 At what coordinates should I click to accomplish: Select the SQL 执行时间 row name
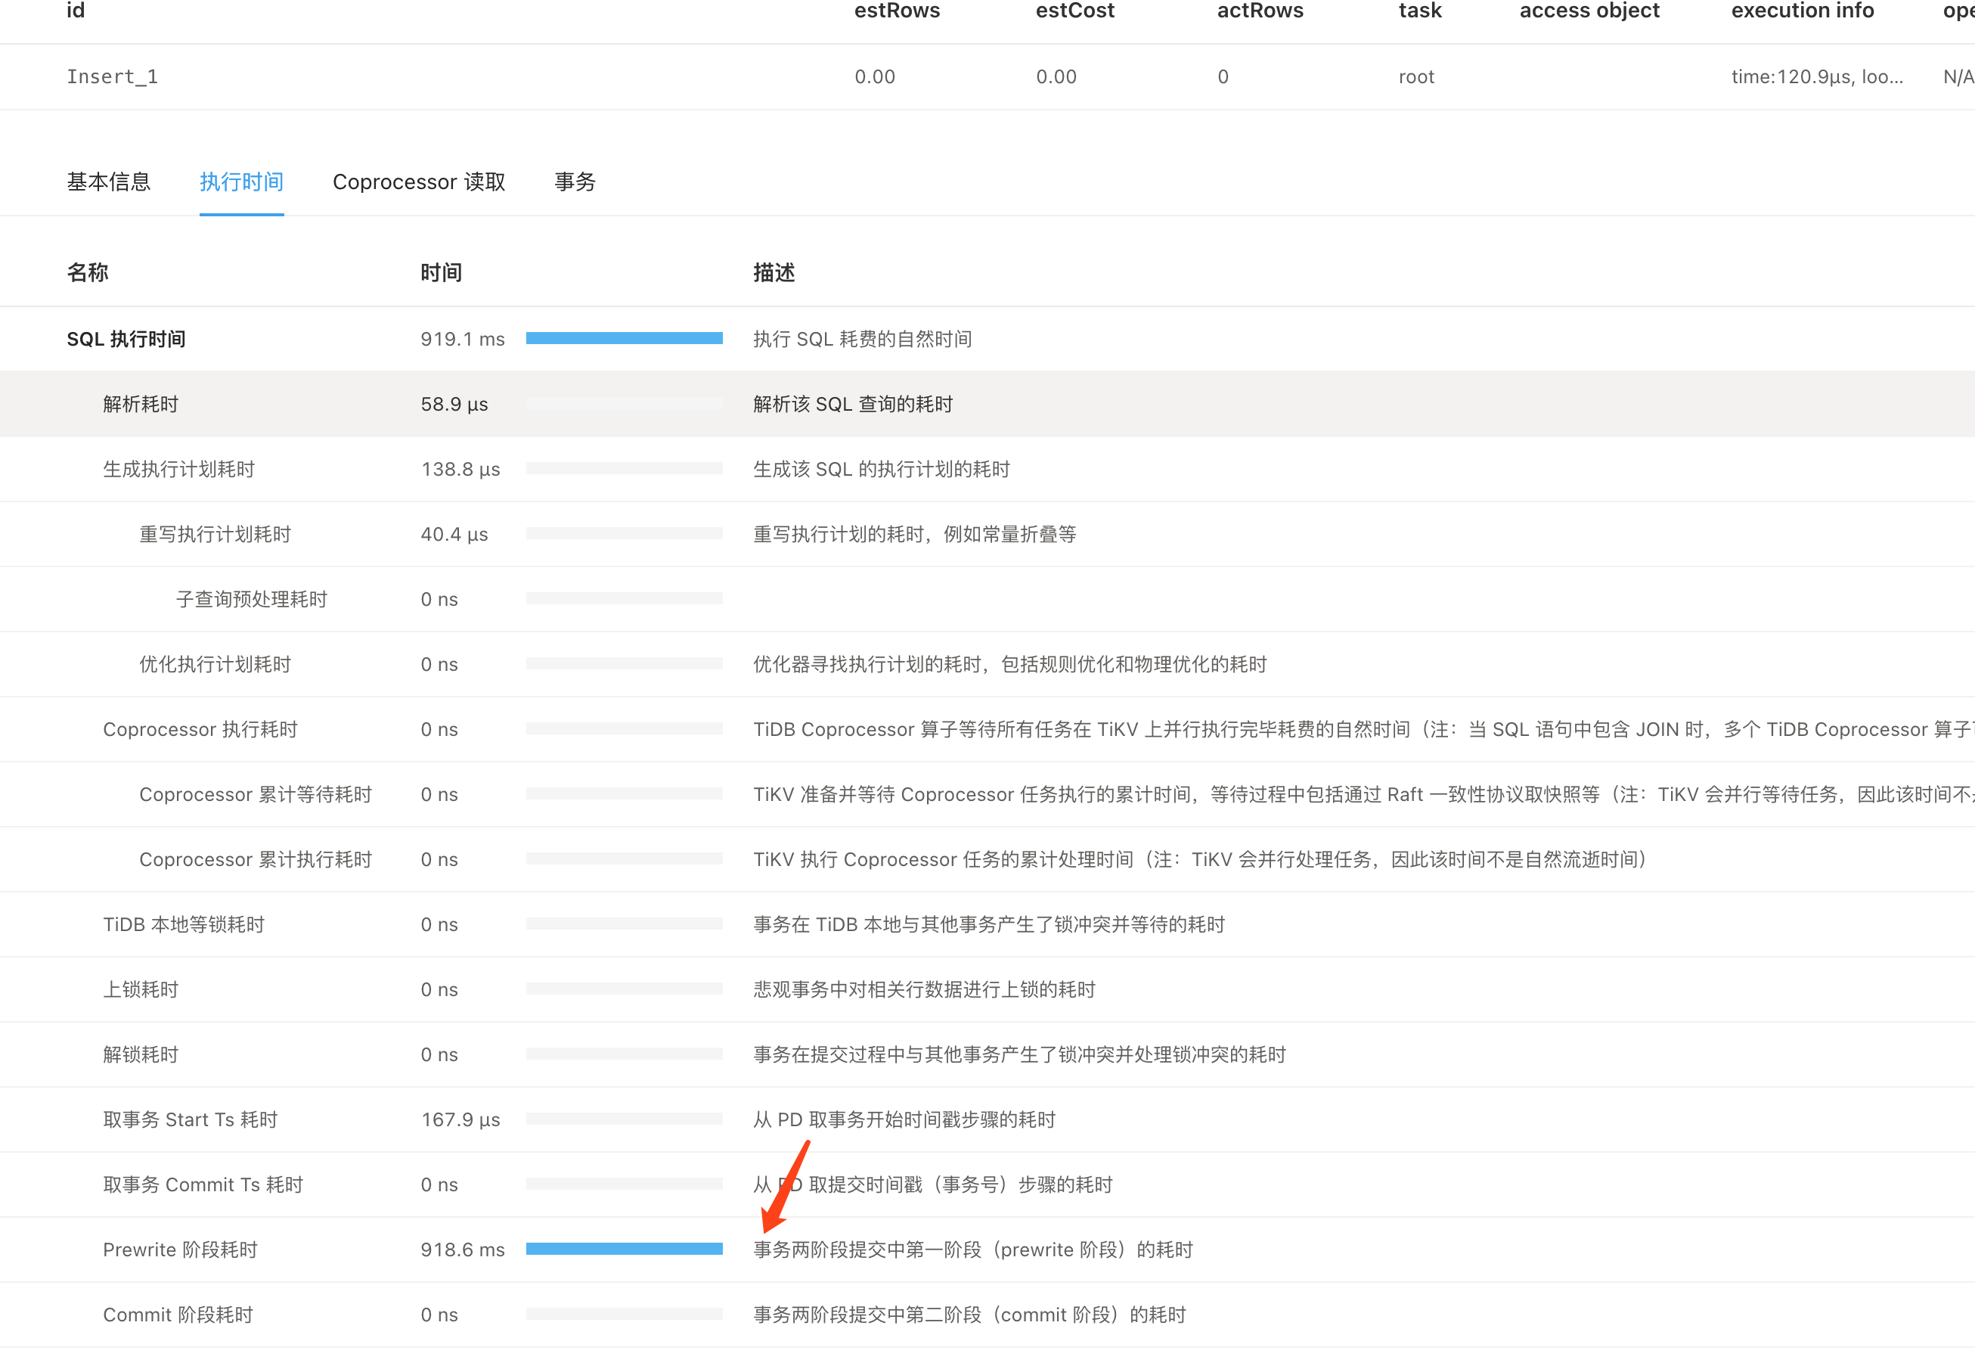coord(126,339)
